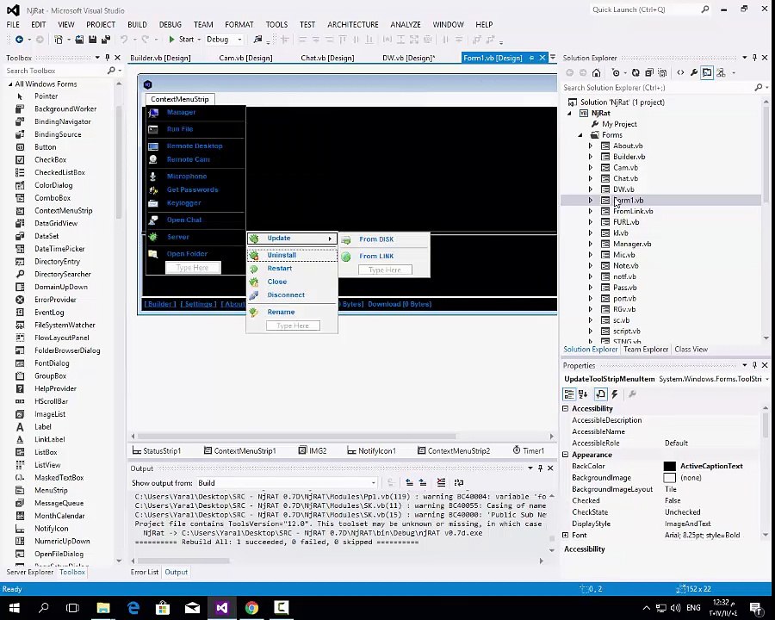Expand the Font property in Properties
This screenshot has height=620, width=775.
[x=566, y=535]
